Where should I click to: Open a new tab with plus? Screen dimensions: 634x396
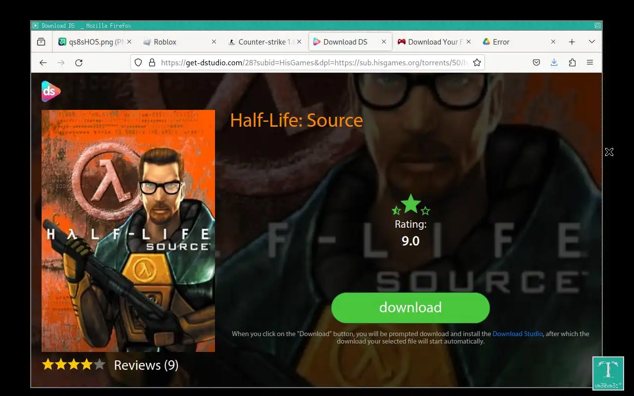572,42
